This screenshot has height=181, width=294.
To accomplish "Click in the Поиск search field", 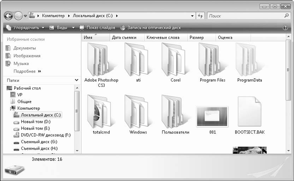I will [245, 16].
